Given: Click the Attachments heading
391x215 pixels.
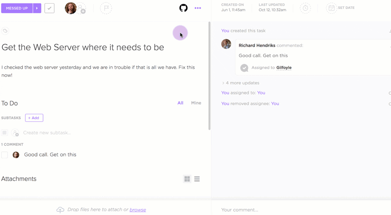Looking at the screenshot, I should (19, 179).
